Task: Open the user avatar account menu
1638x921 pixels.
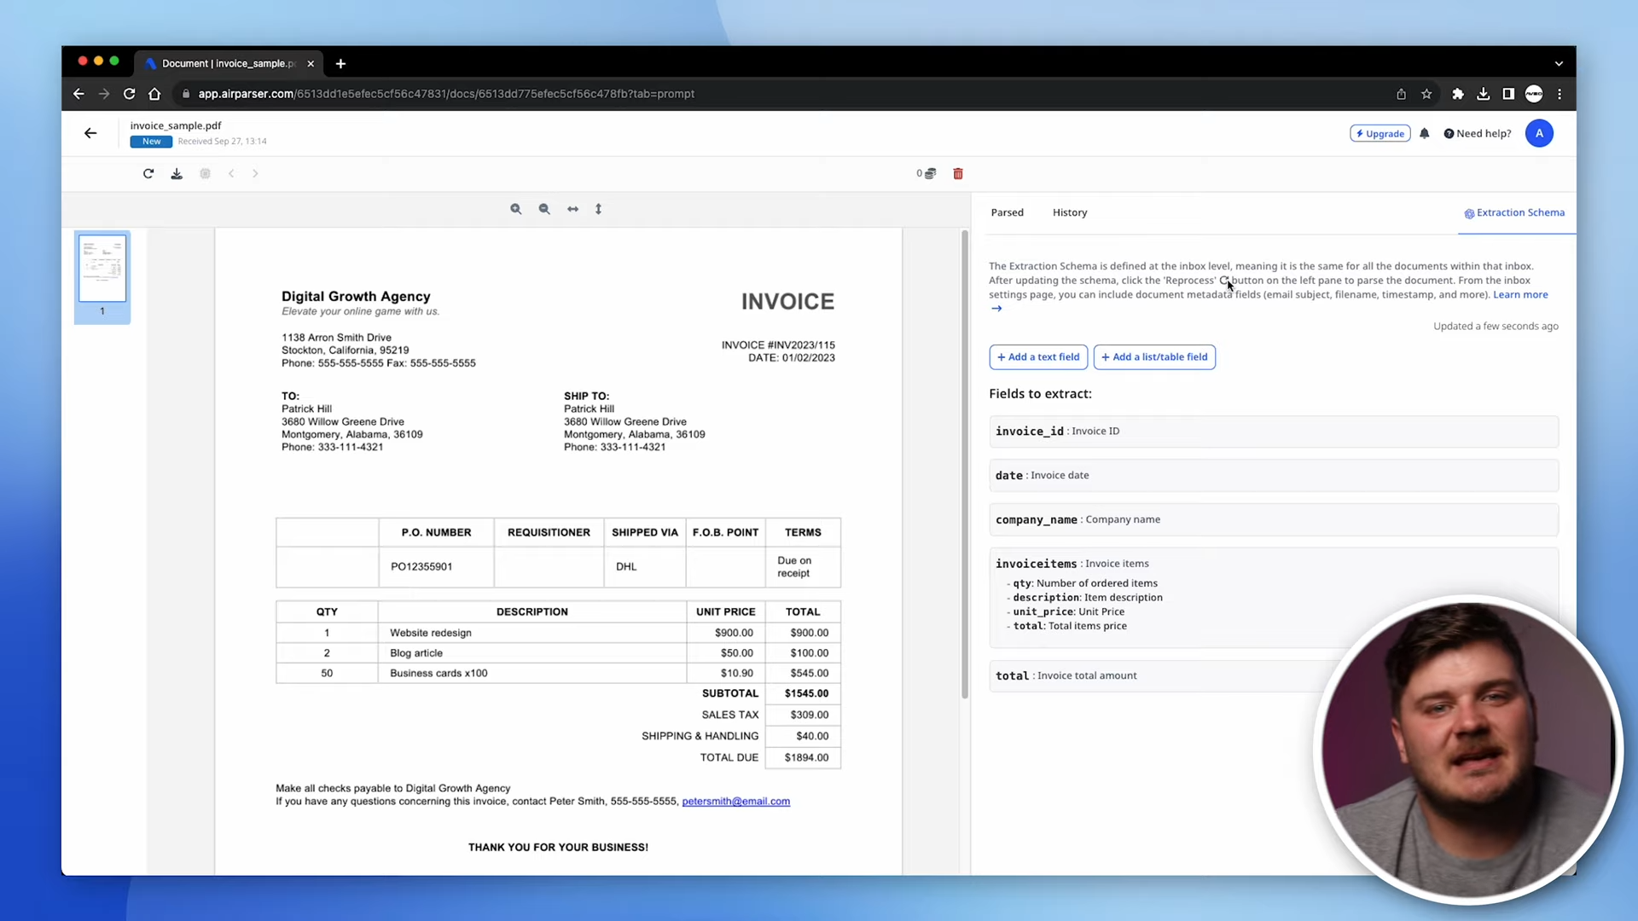Action: point(1539,134)
